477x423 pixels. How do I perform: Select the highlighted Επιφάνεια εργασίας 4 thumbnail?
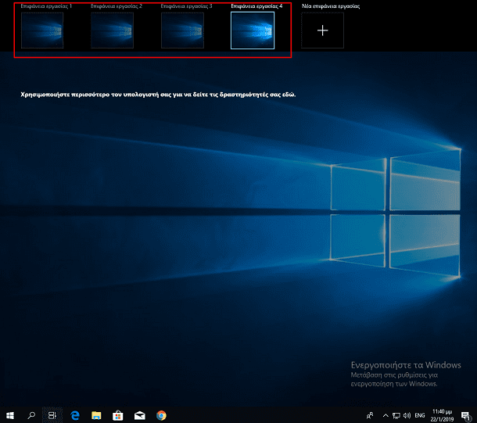(253, 30)
